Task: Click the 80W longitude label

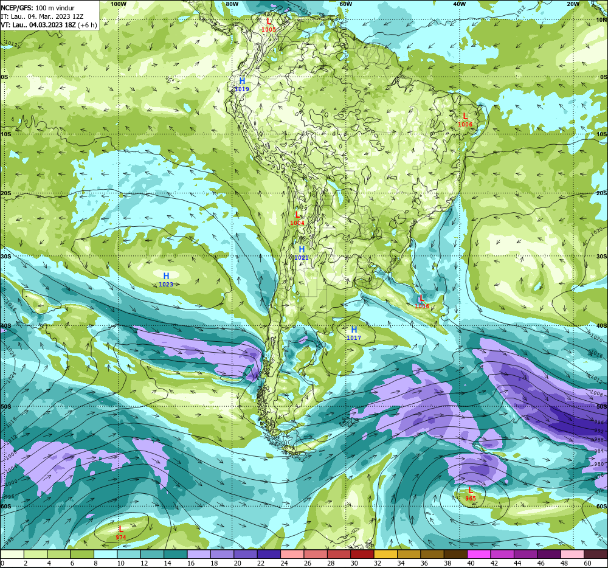Action: (232, 4)
